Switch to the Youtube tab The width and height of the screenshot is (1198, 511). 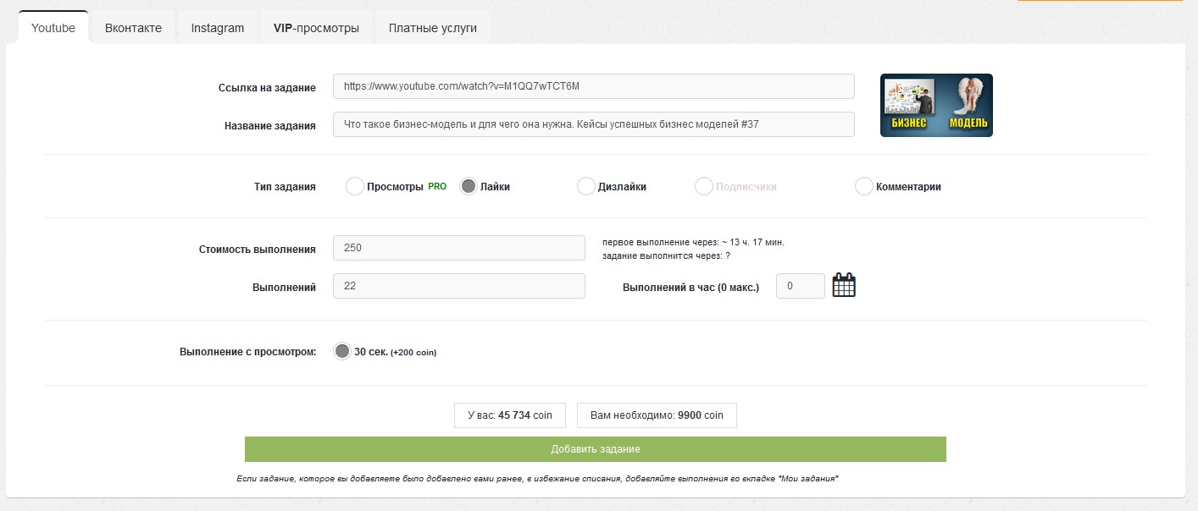point(53,28)
